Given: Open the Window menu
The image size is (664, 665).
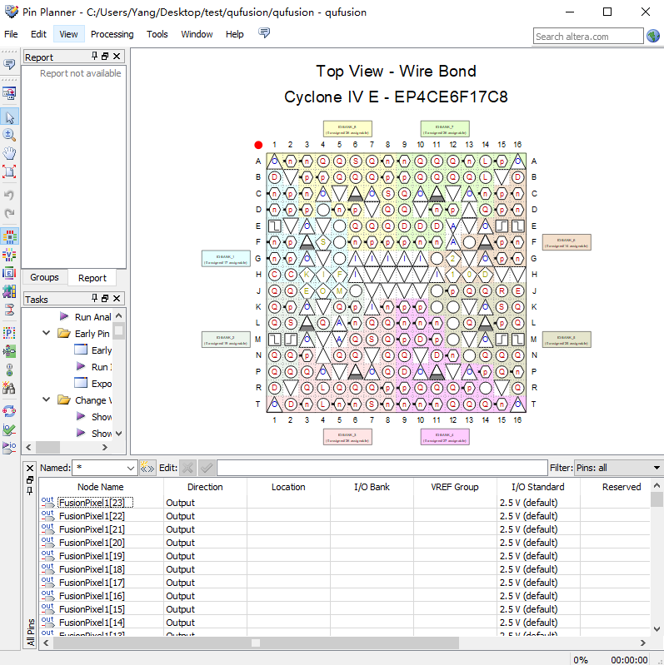Looking at the screenshot, I should 197,34.
